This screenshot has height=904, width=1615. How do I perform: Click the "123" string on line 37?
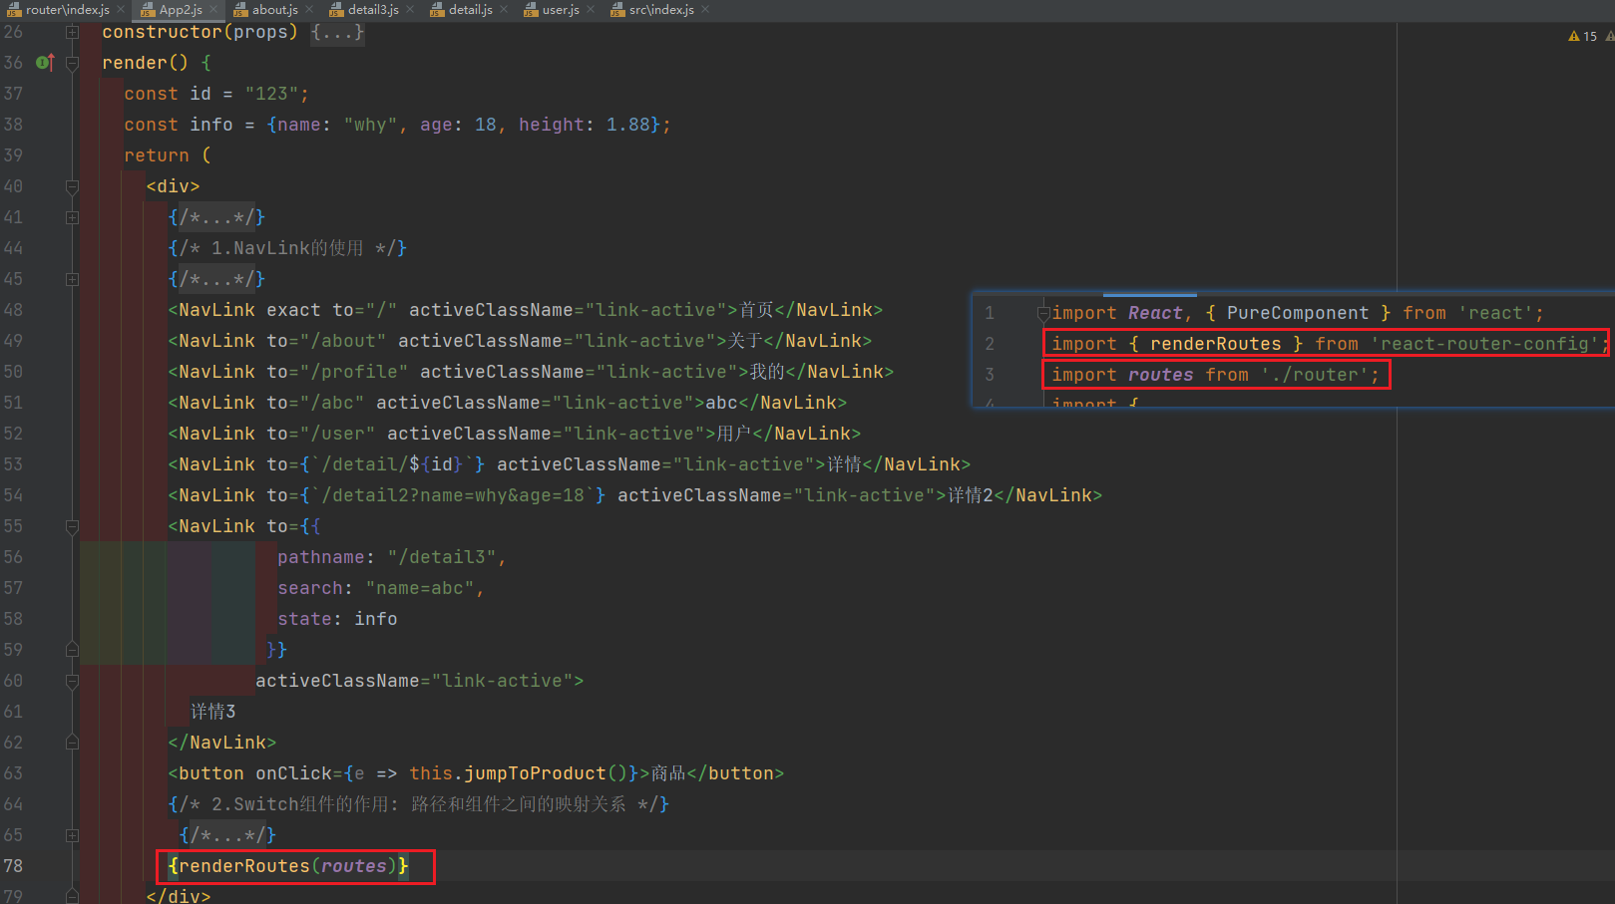coord(271,94)
